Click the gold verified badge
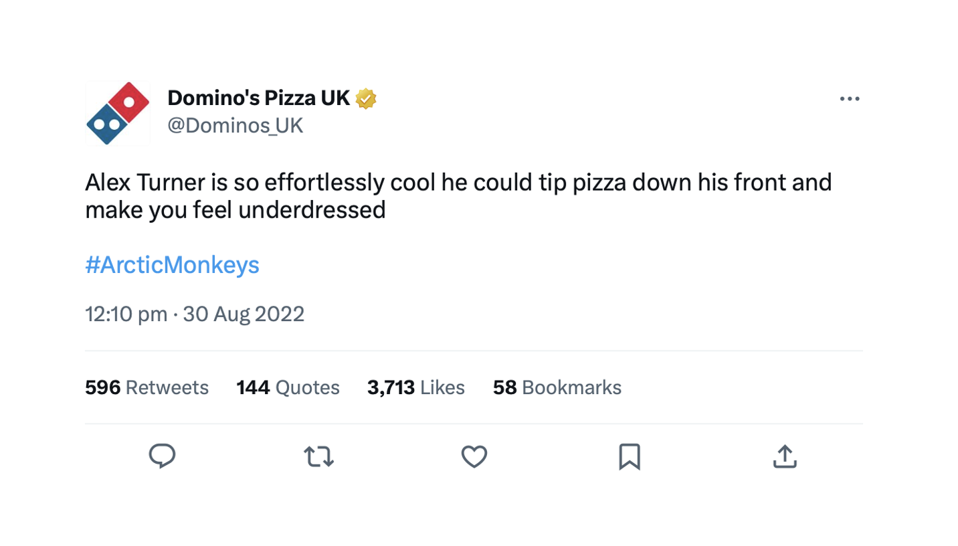This screenshot has height=546, width=958. [x=365, y=99]
